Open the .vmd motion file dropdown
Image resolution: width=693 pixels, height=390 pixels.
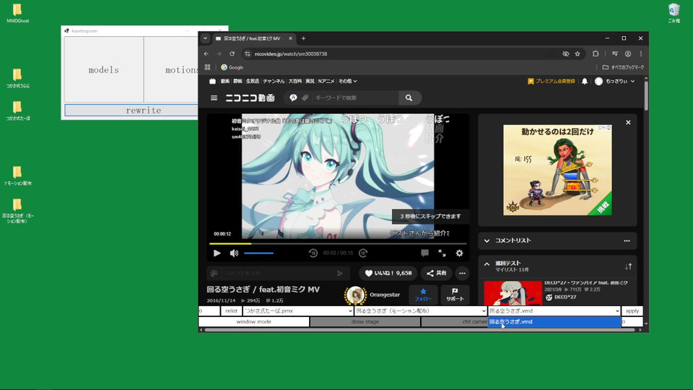pyautogui.click(x=554, y=311)
